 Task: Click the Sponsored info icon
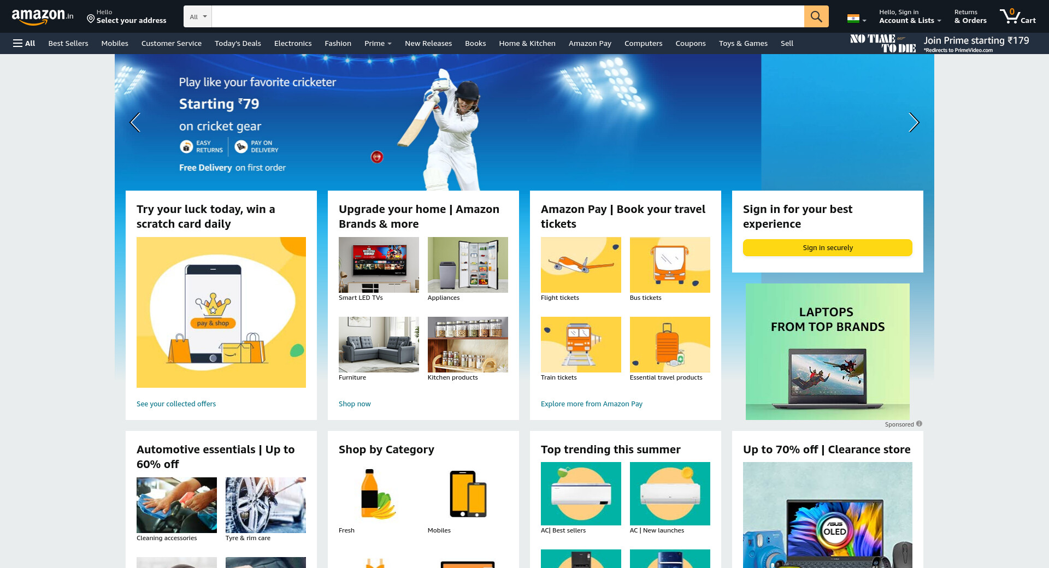pos(919,424)
